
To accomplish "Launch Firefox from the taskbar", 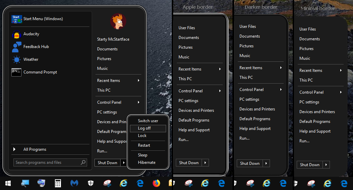I will (156, 183).
